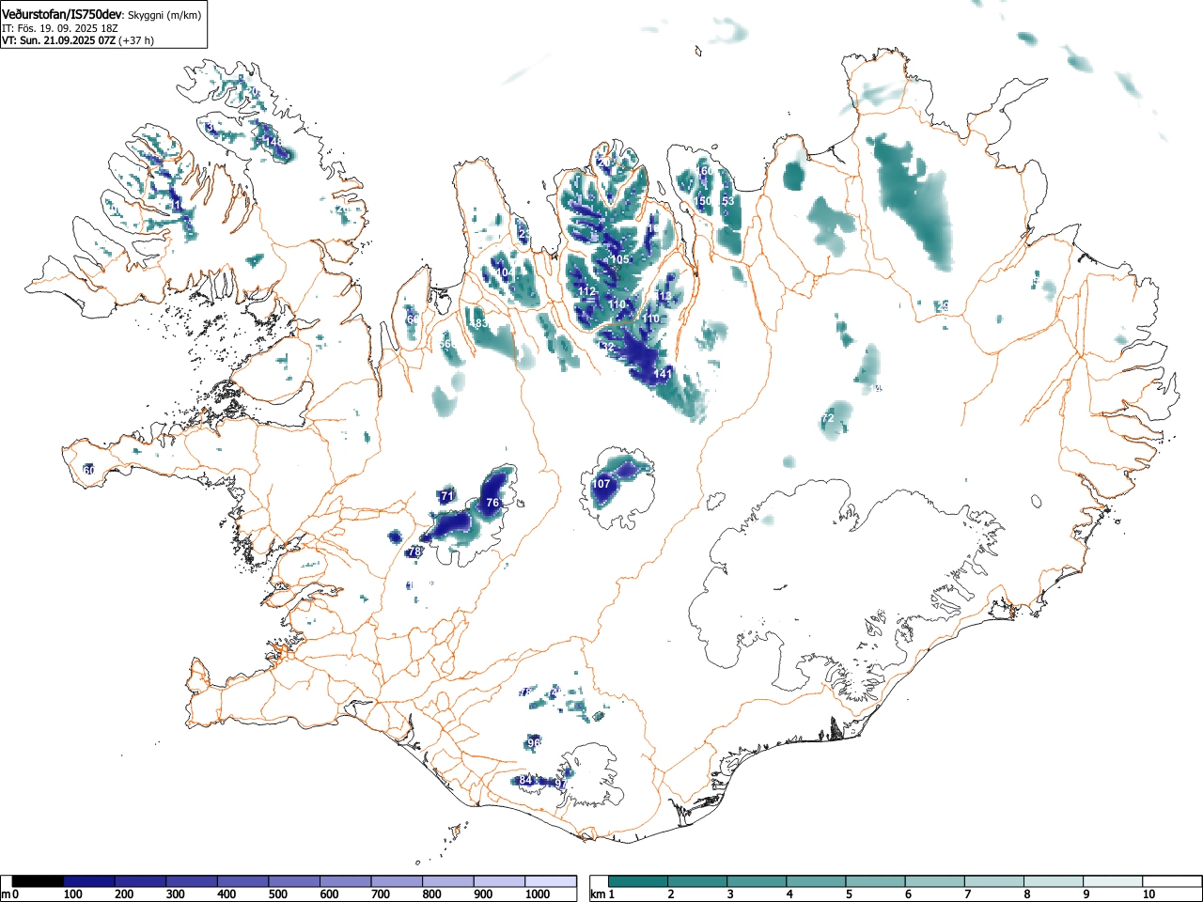1203x902 pixels.
Task: Click the 96 value in south Iceland
Action: click(x=534, y=742)
